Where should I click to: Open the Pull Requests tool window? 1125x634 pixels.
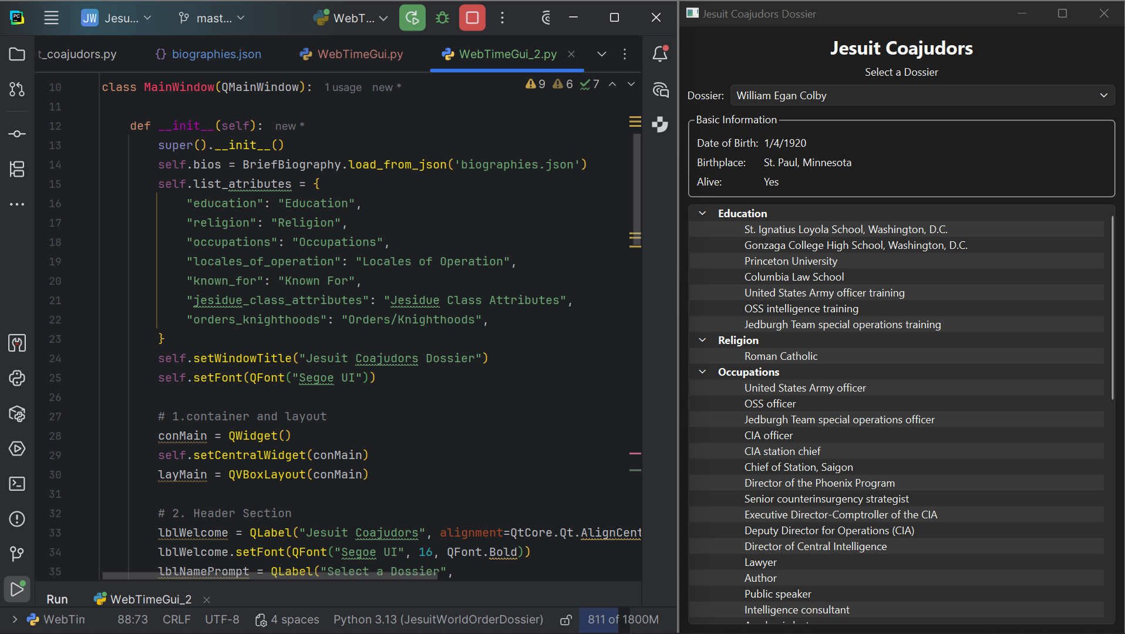point(17,89)
